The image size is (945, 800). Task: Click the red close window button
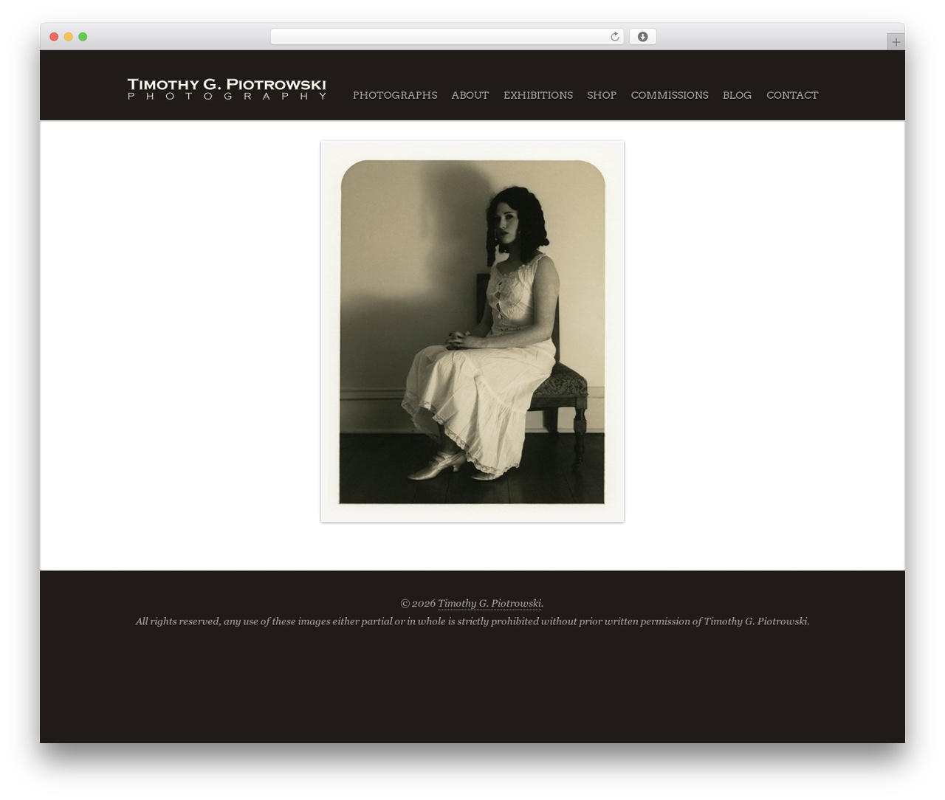coord(54,37)
